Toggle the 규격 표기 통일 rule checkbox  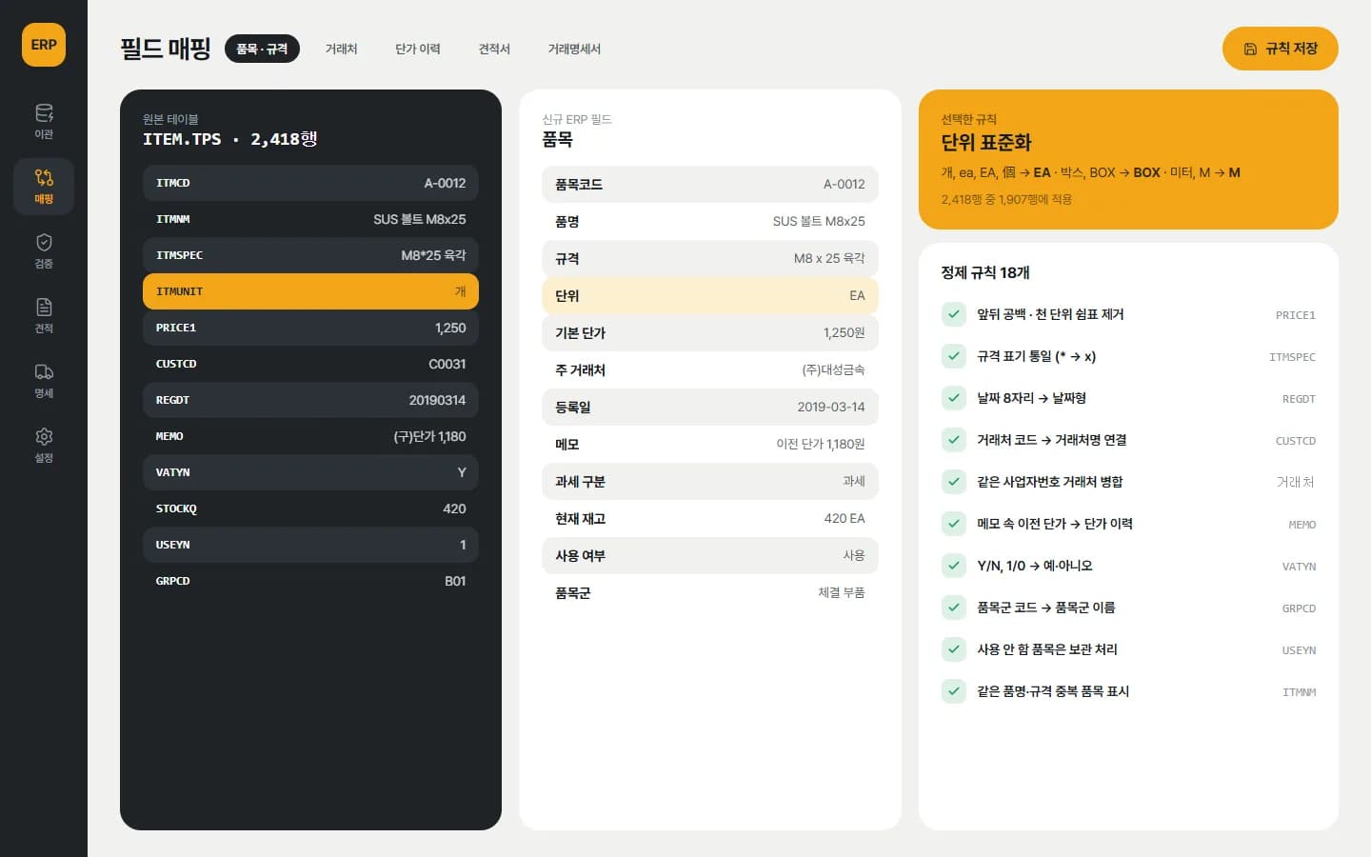pyautogui.click(x=953, y=356)
